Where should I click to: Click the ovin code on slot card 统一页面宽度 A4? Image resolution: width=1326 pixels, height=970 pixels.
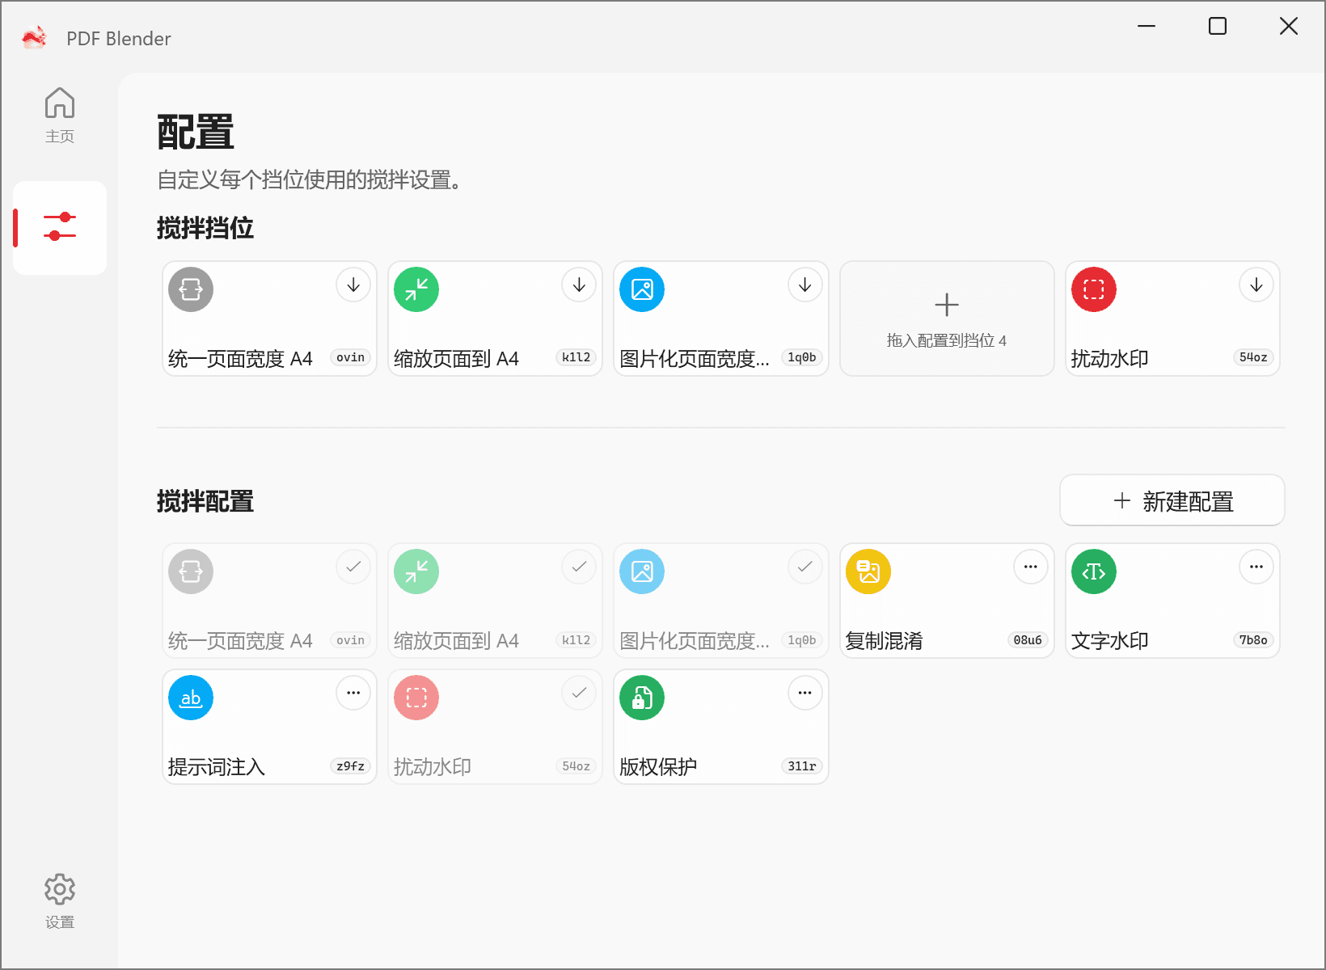(350, 357)
